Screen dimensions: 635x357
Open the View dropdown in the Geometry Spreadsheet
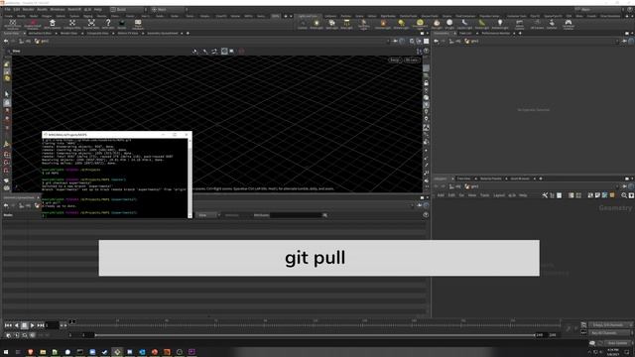coord(208,215)
